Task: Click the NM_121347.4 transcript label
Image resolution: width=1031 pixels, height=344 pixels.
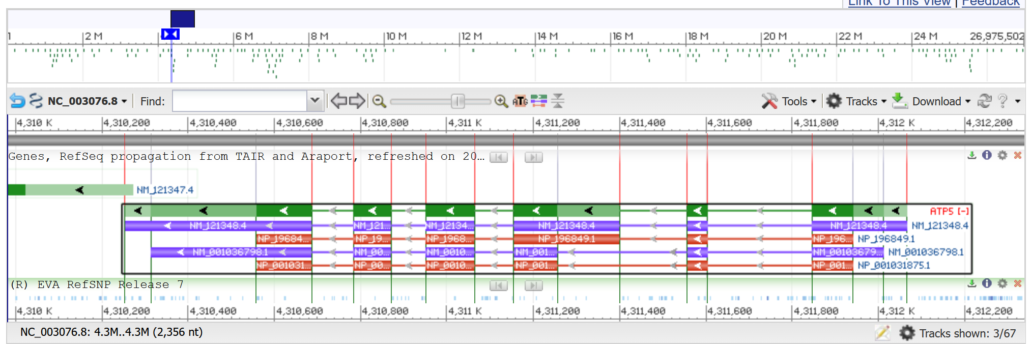Action: (x=165, y=190)
